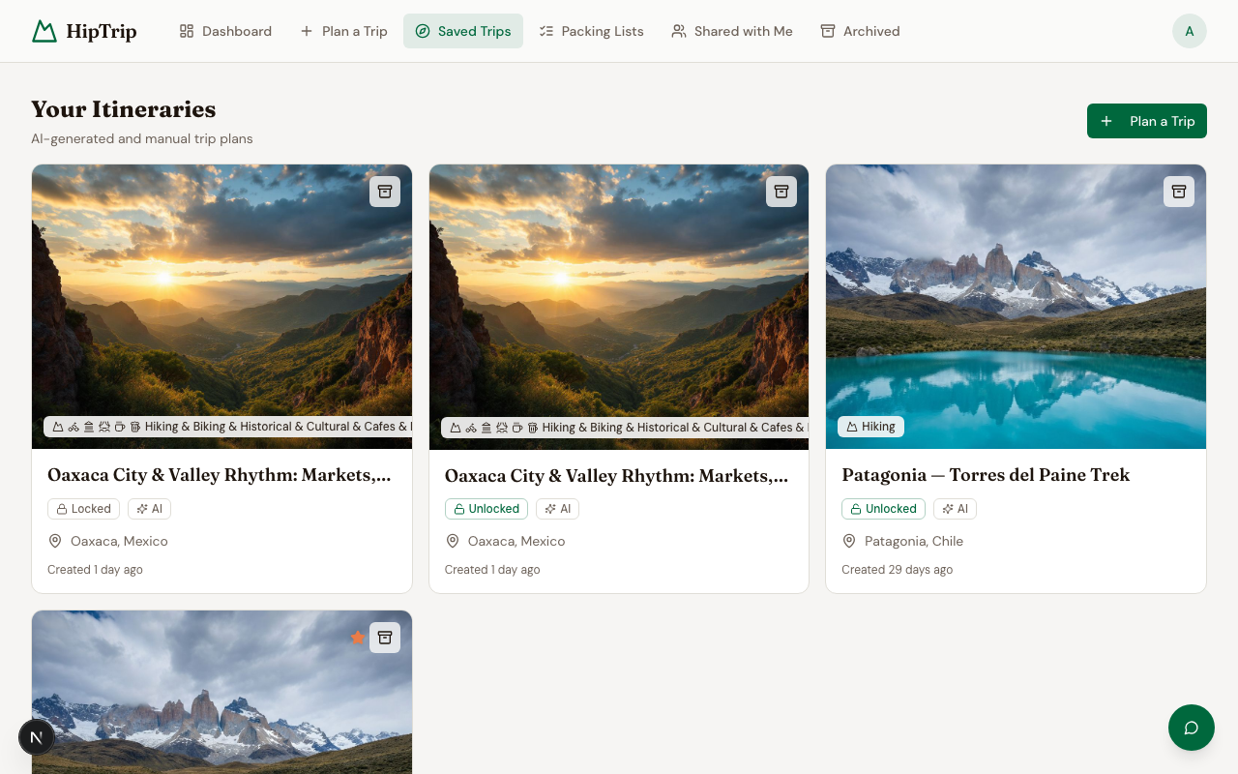Click "Oaxaca, Mexico" on the Unlocked card
Image resolution: width=1238 pixels, height=774 pixels.
coord(516,541)
